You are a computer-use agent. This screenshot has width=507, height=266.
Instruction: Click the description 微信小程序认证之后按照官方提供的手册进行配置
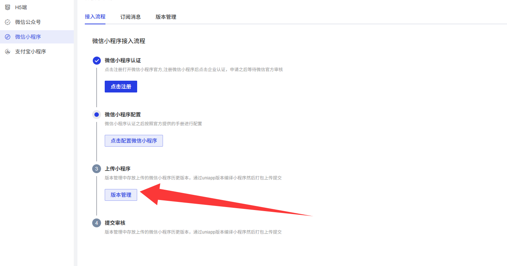pos(153,124)
